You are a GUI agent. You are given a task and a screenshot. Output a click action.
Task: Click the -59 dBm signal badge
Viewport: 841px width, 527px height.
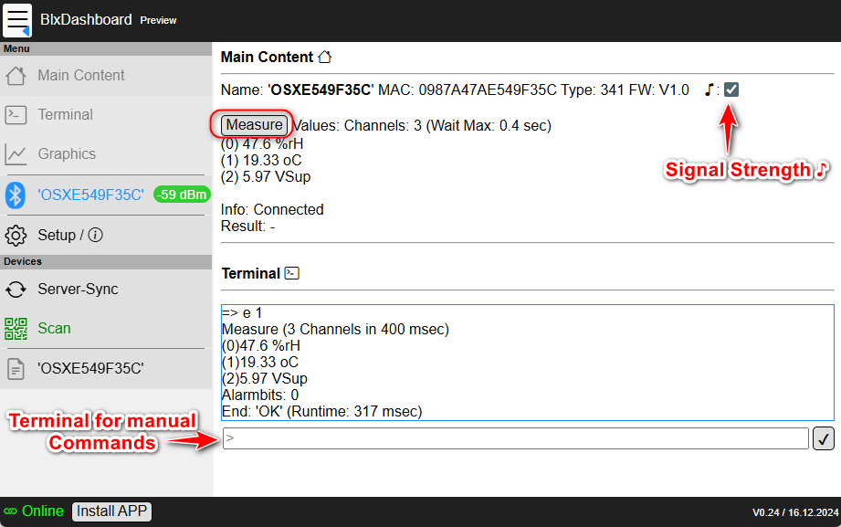coord(181,195)
